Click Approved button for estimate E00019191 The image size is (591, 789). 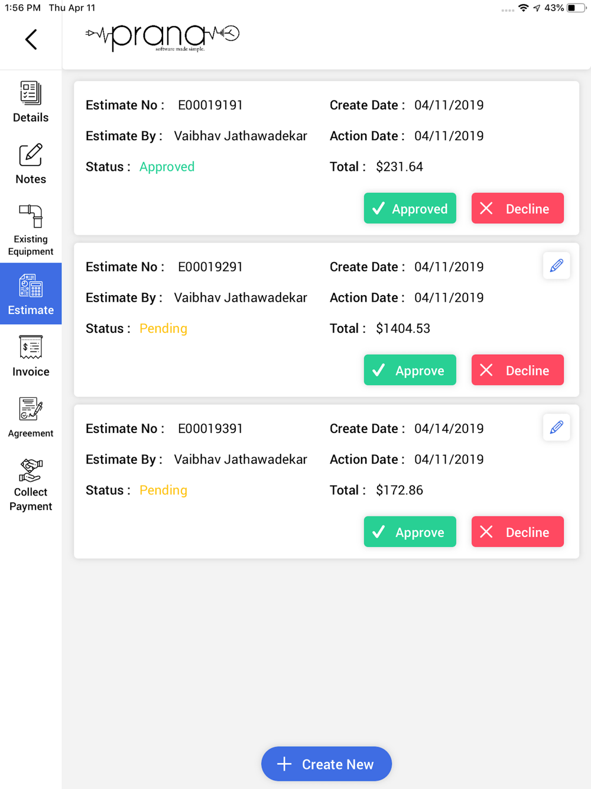(410, 208)
